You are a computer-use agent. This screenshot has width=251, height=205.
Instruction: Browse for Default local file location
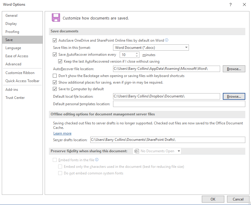234,96
